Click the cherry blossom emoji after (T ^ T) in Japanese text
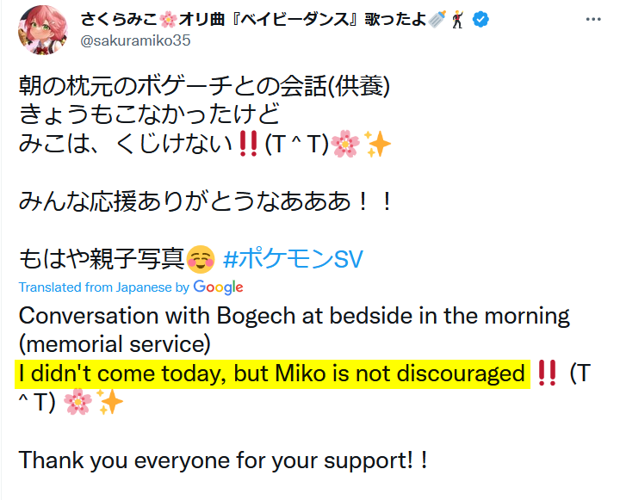 [x=345, y=144]
